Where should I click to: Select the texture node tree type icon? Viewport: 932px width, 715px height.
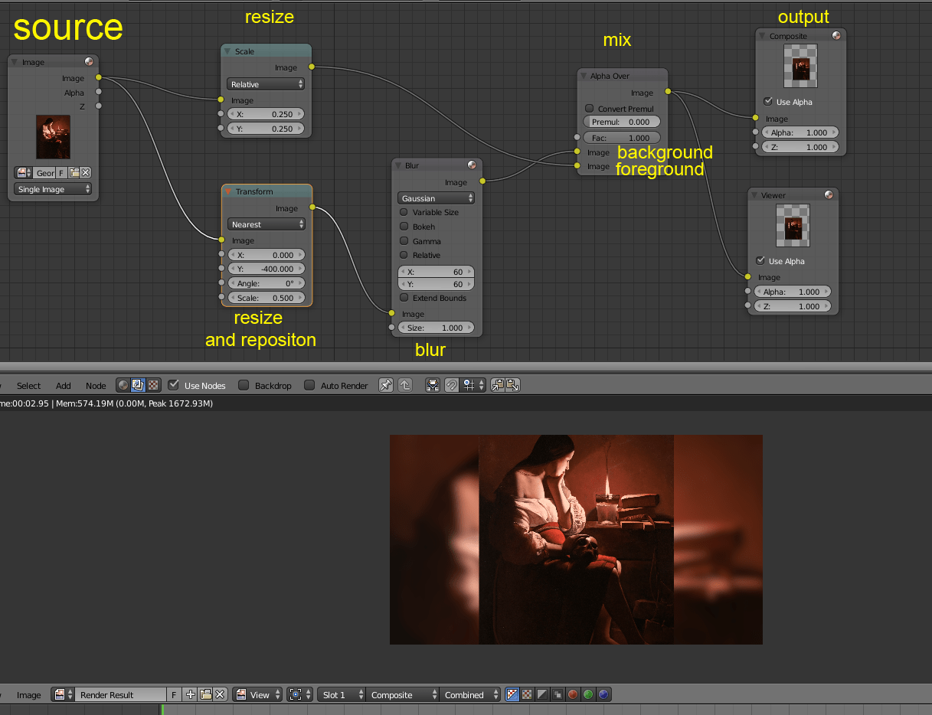152,385
